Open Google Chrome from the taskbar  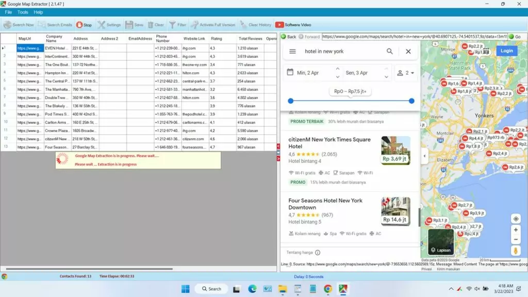[x=327, y=289]
